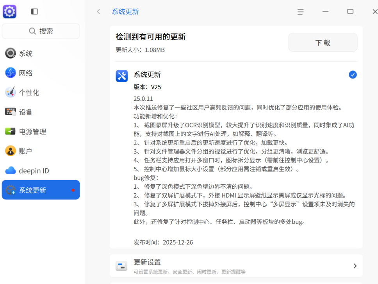
Task: Click the 功能新增和优化 heading
Action: click(155, 116)
